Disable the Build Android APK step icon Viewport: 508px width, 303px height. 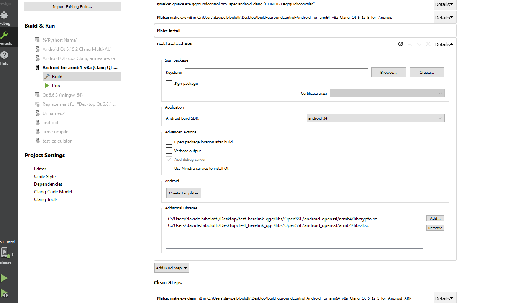401,44
